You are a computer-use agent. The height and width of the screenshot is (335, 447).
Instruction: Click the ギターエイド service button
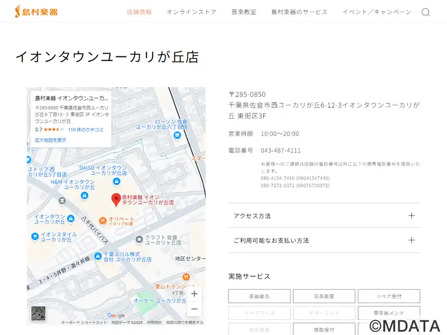[324, 313]
